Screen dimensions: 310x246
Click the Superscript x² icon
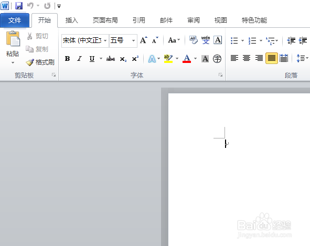[x=135, y=59]
